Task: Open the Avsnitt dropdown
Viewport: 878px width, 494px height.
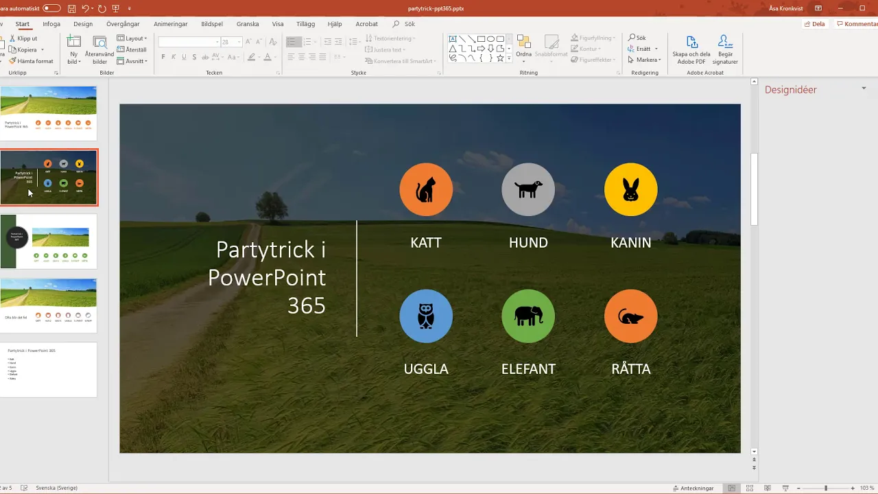Action: point(132,61)
